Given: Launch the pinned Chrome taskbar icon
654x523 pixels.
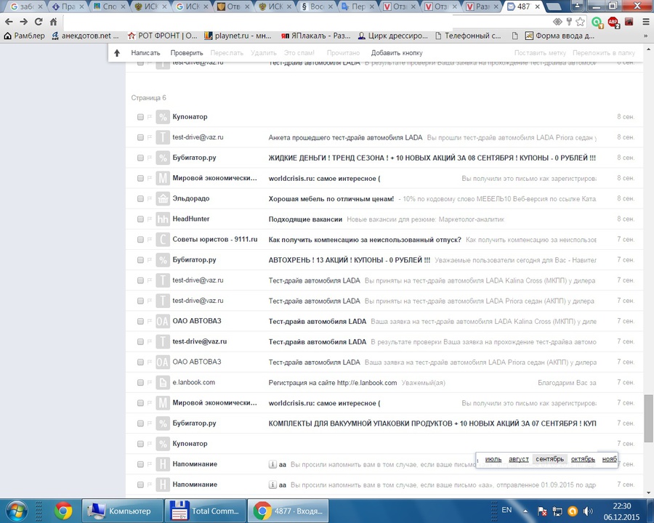Looking at the screenshot, I should pyautogui.click(x=63, y=511).
